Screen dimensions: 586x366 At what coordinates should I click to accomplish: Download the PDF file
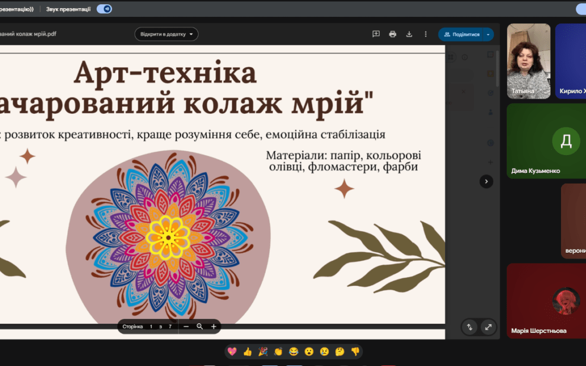click(x=409, y=34)
